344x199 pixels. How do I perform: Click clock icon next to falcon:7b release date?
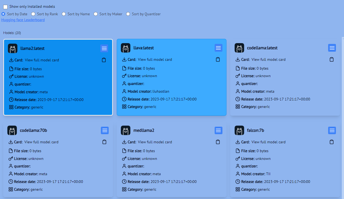pos(237,181)
